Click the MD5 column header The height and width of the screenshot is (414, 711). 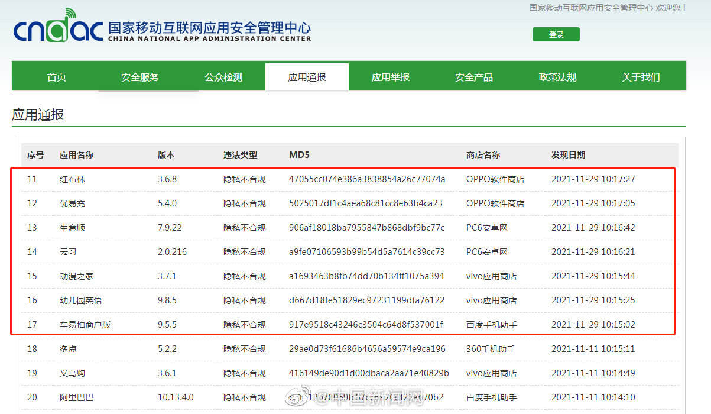click(x=299, y=155)
